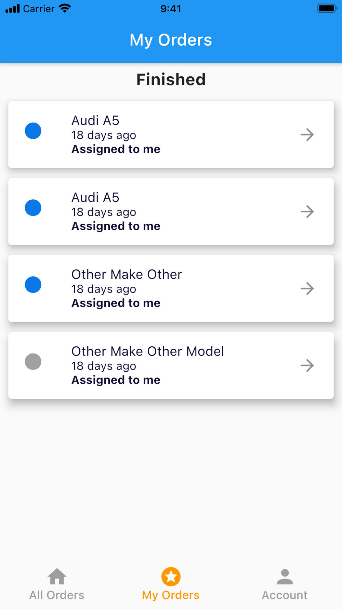This screenshot has height=609, width=342.
Task: Select the My Orders tab label
Action: point(171,595)
